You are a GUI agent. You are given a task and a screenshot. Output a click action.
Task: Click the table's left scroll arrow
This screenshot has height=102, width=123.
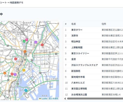click(65, 99)
